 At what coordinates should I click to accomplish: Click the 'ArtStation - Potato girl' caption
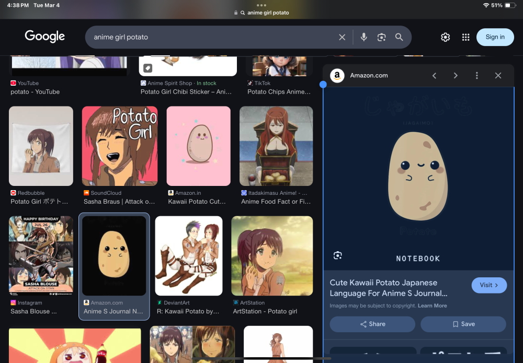265,311
